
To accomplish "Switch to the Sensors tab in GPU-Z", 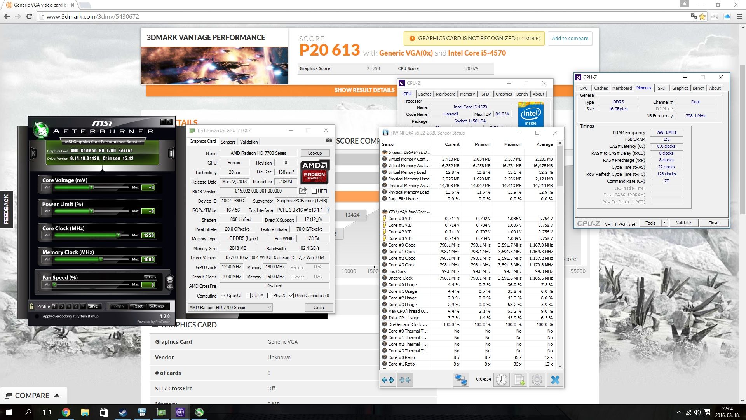I will click(x=228, y=142).
